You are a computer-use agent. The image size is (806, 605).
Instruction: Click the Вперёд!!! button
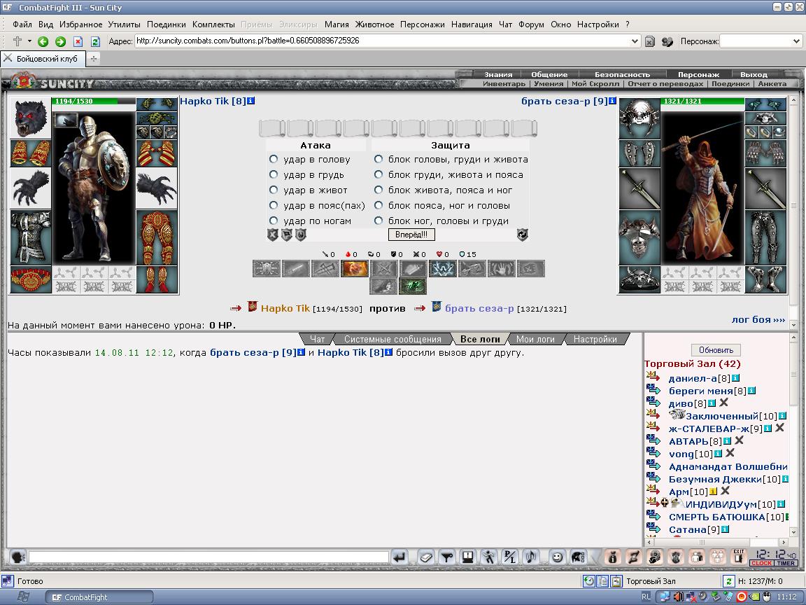(411, 235)
